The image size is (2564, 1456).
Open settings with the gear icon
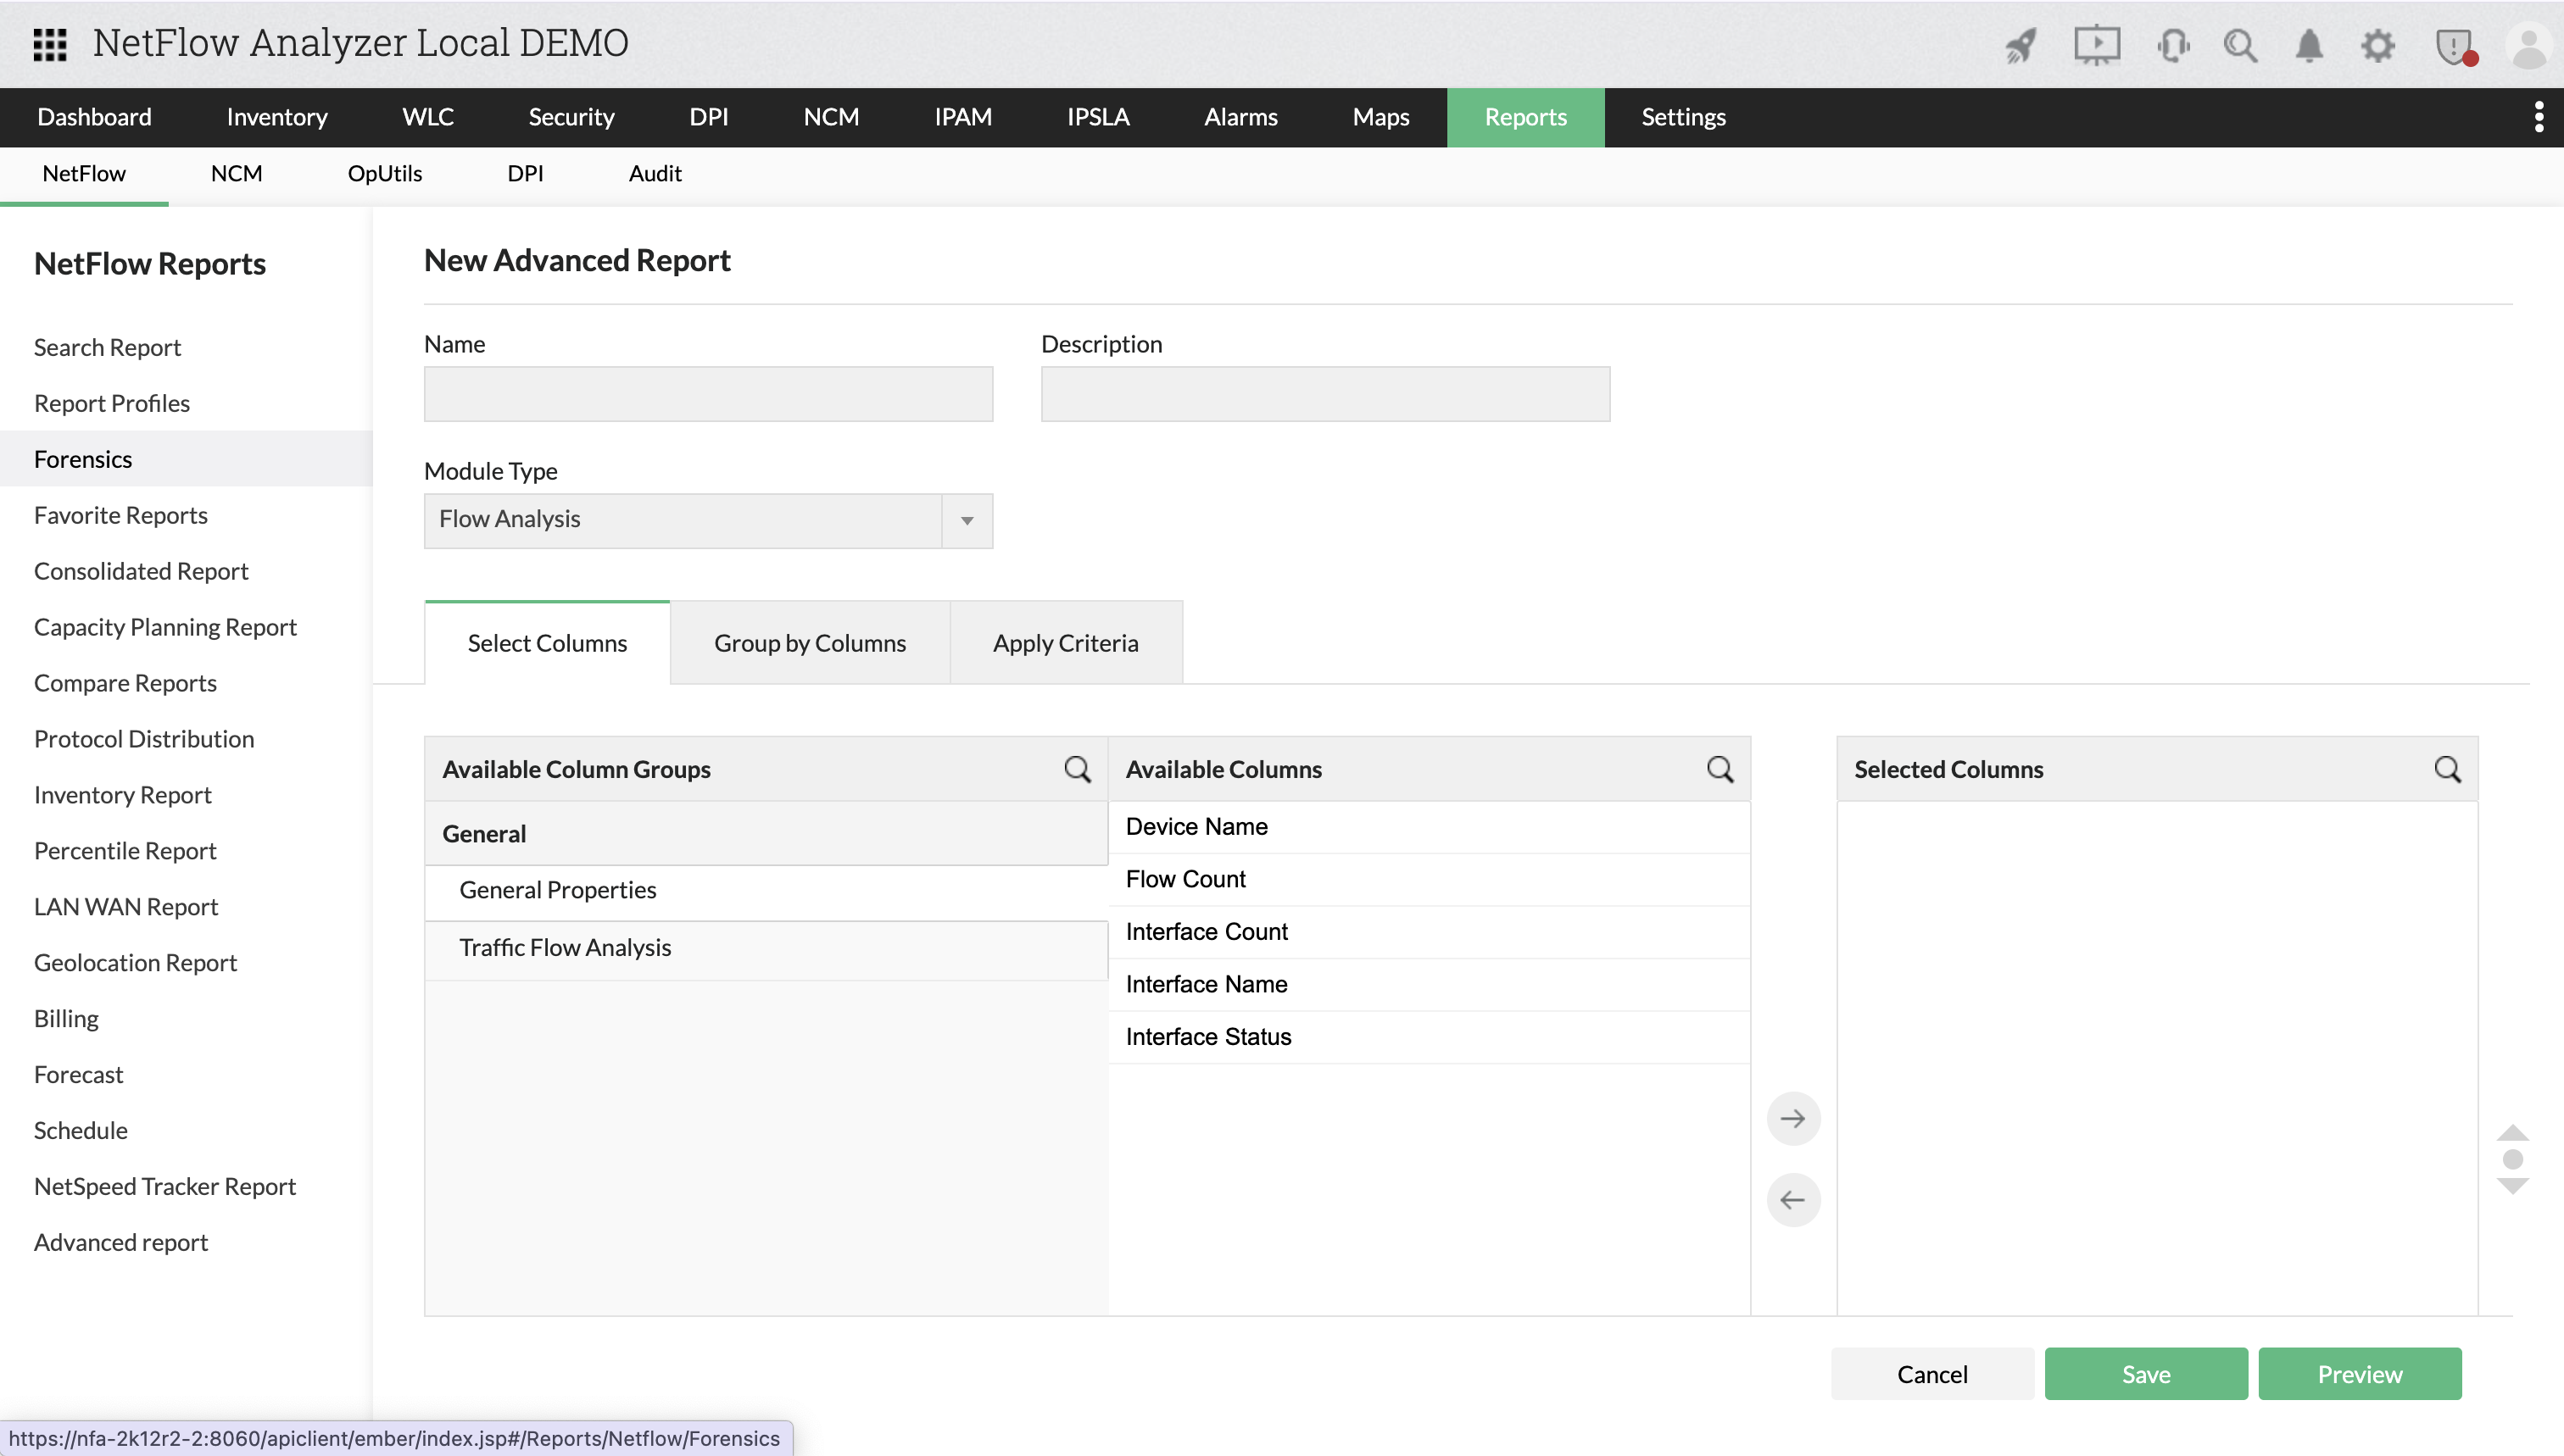click(2380, 45)
